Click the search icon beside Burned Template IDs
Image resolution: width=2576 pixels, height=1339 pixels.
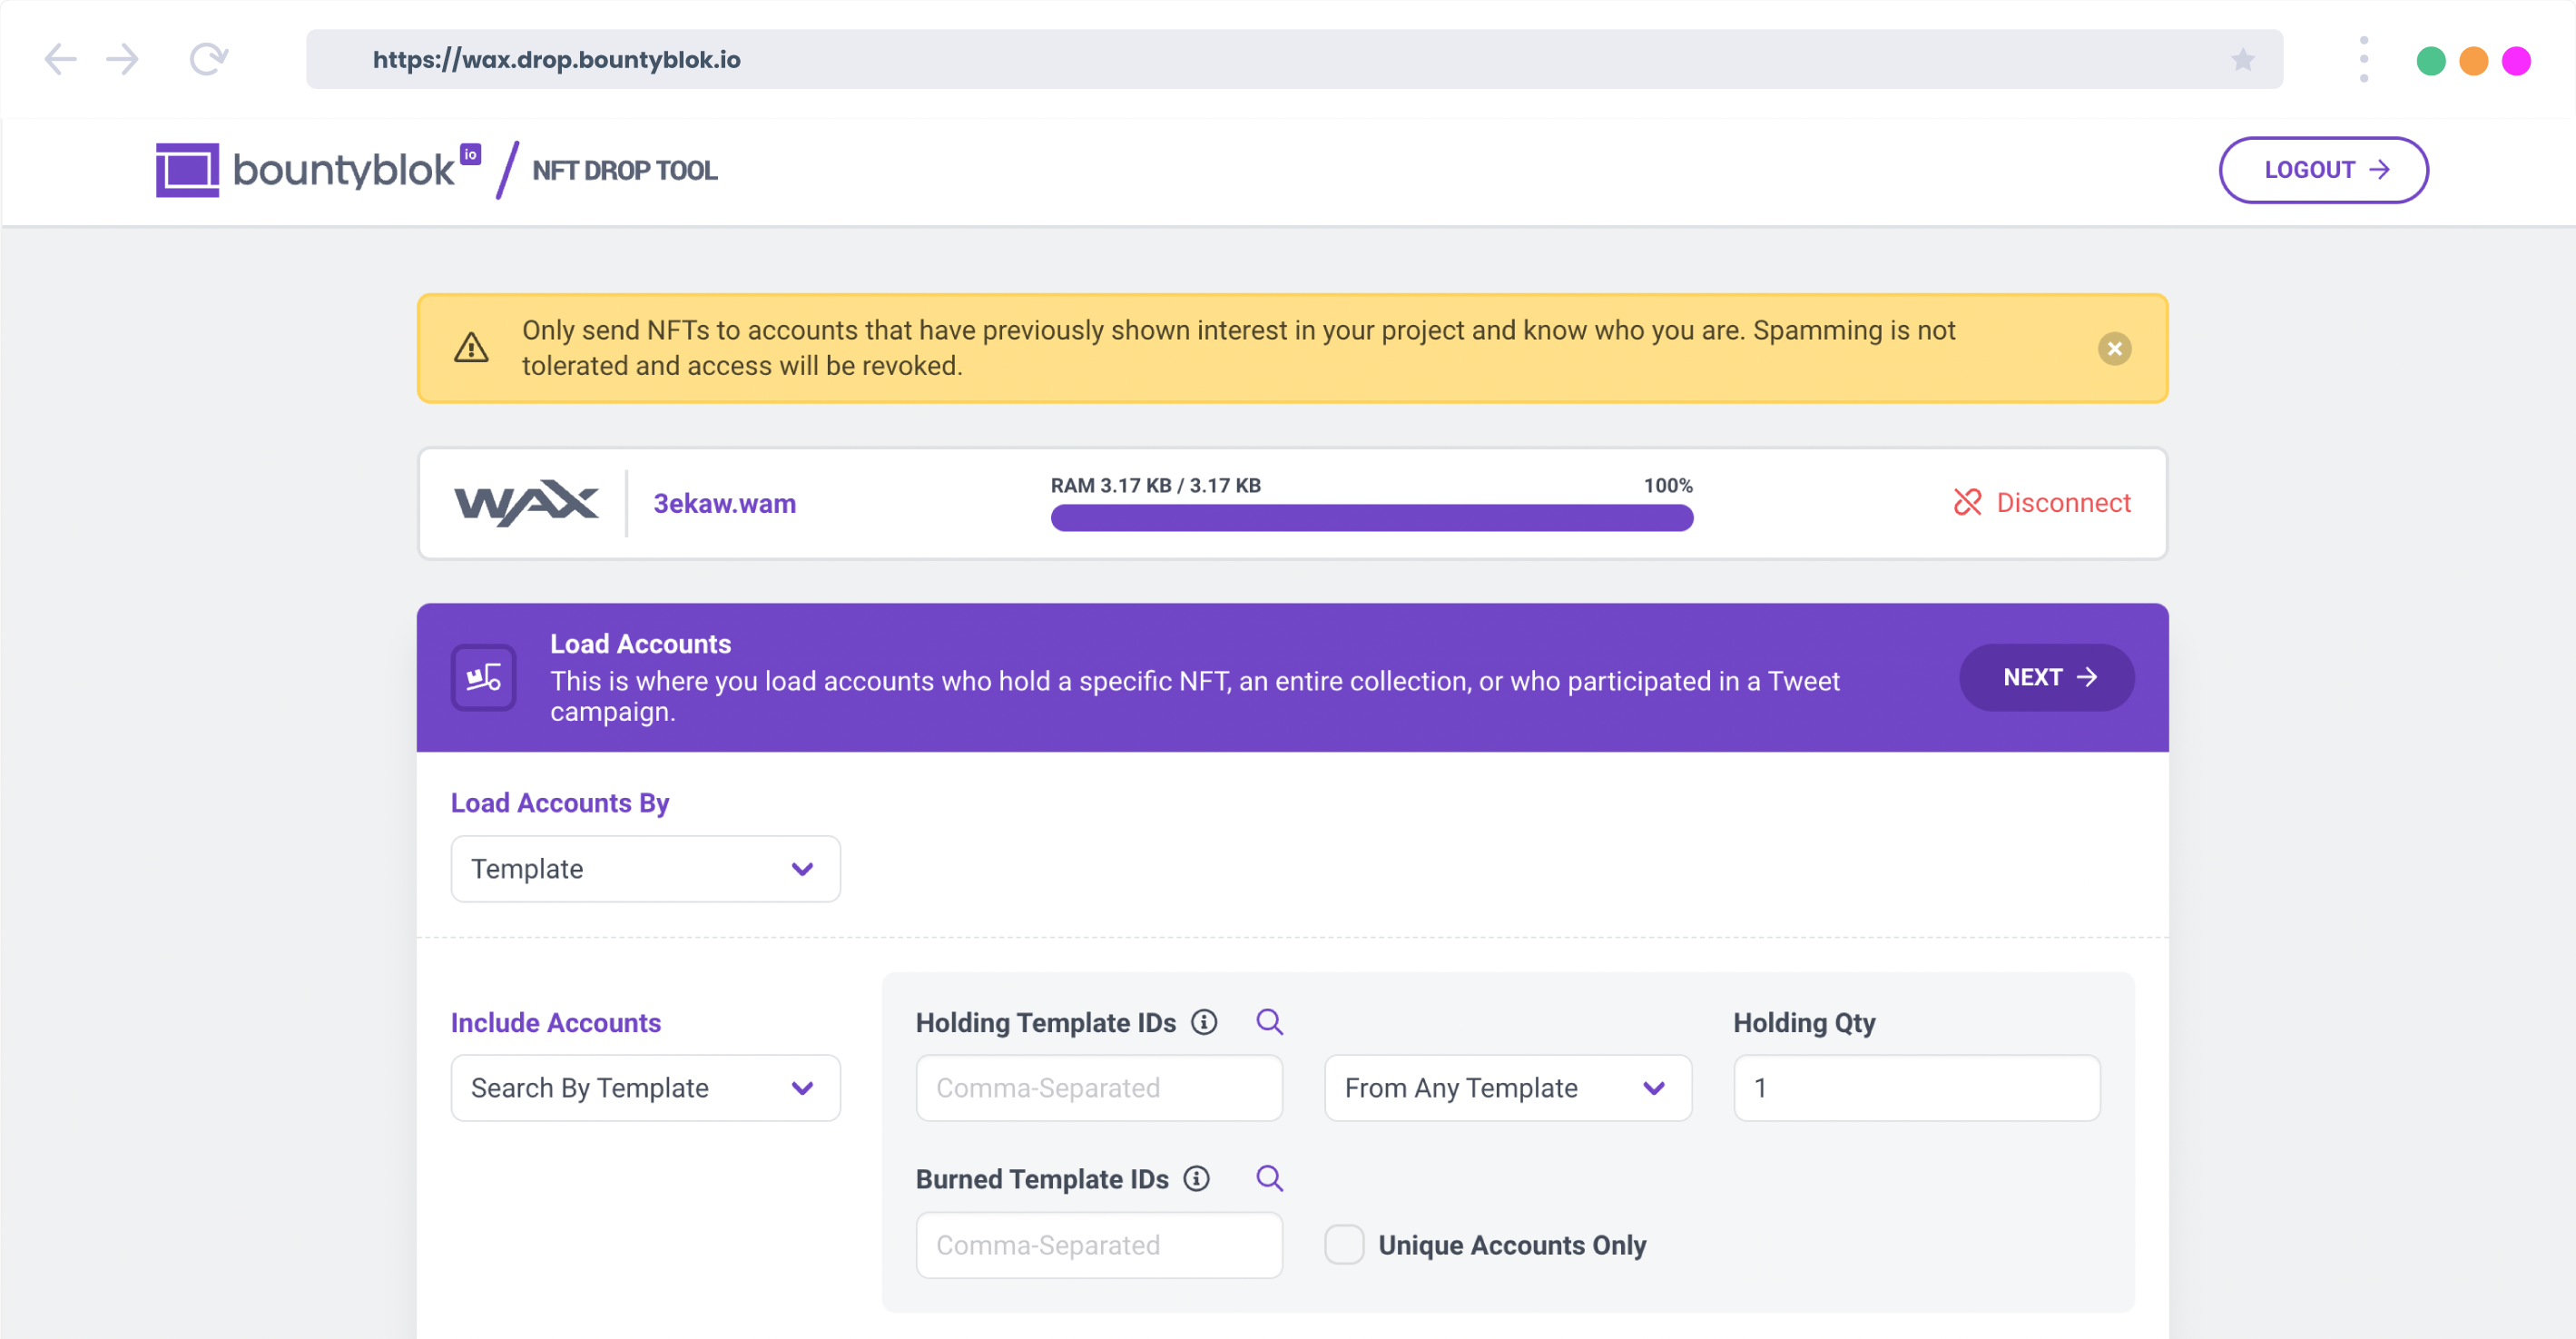(1269, 1179)
